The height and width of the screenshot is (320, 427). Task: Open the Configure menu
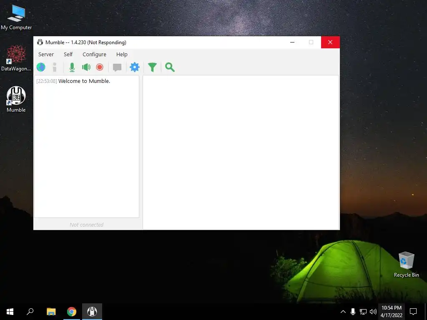coord(95,55)
